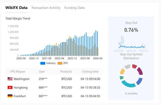This screenshot has width=161, height=105.
Task: Click the 2021-08 axis label
Action: pyautogui.click(x=46, y=58)
